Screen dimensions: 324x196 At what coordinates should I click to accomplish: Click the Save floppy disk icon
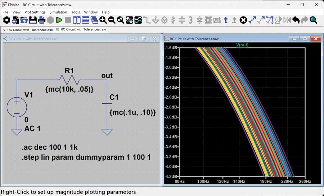pos(33,20)
